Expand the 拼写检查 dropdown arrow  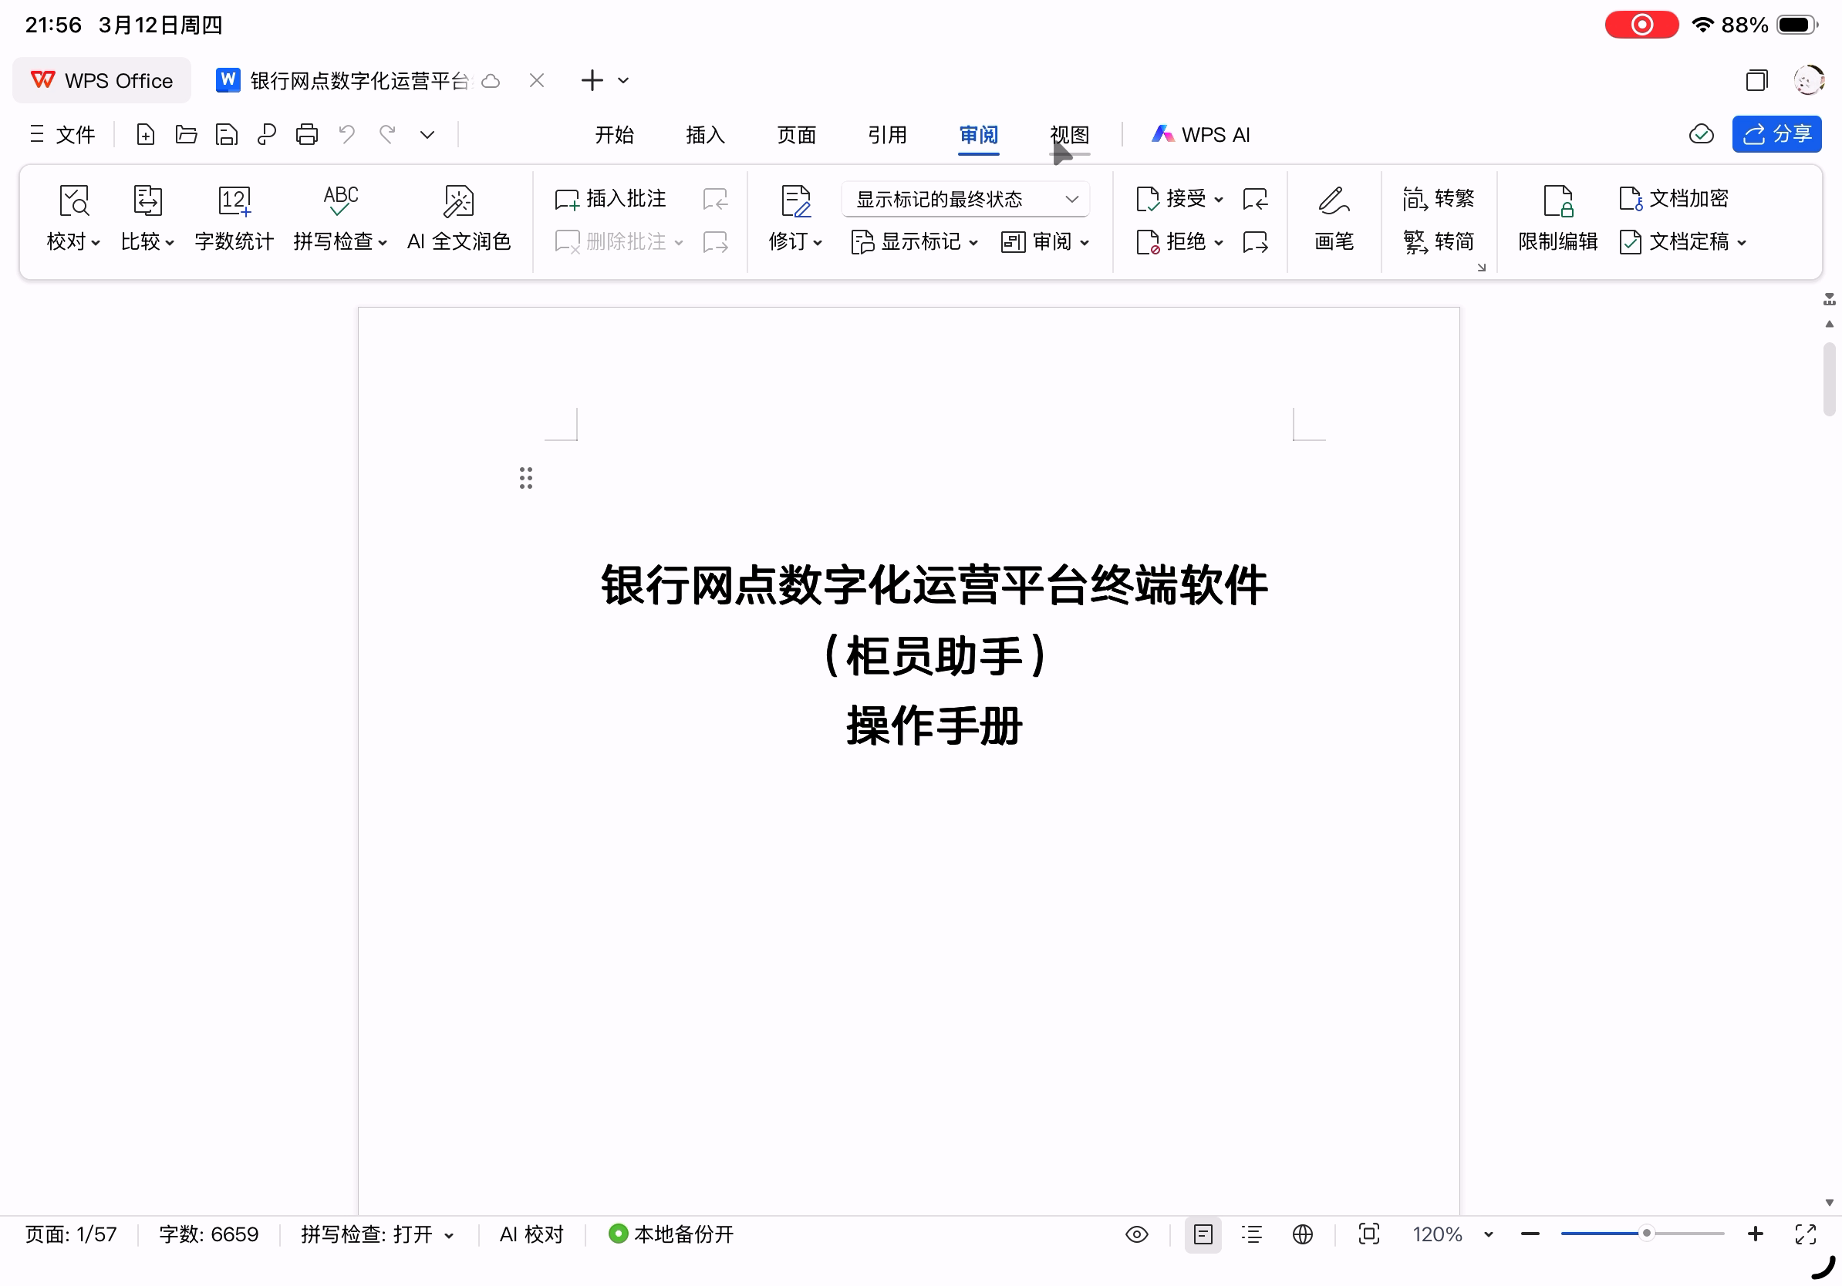(x=383, y=242)
